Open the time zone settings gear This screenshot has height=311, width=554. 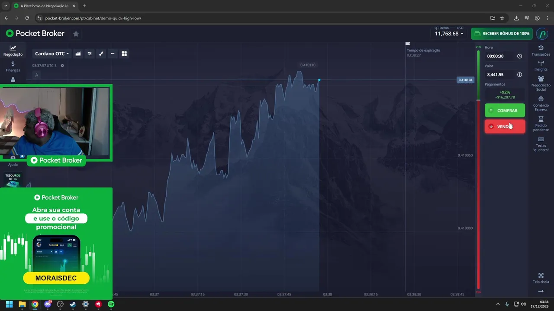point(62,66)
